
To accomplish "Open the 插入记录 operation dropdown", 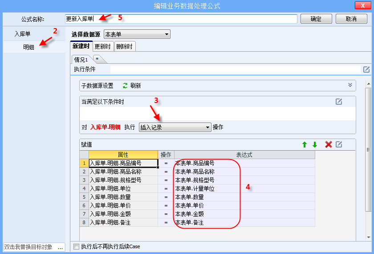I will point(175,127).
